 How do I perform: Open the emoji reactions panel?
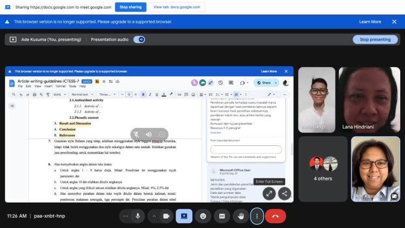(x=203, y=216)
